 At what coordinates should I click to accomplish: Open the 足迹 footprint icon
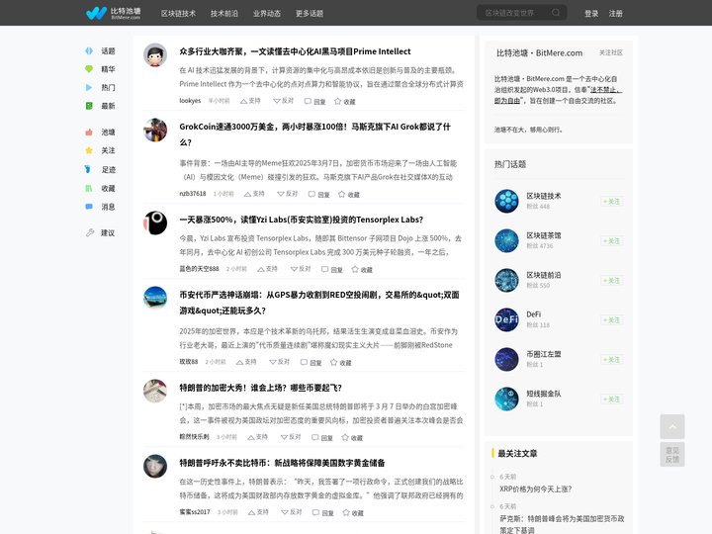tap(89, 169)
